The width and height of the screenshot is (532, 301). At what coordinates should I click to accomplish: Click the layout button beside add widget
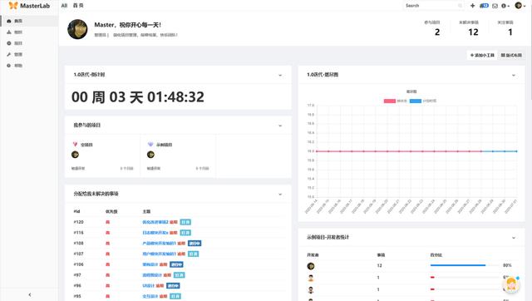pyautogui.click(x=511, y=55)
